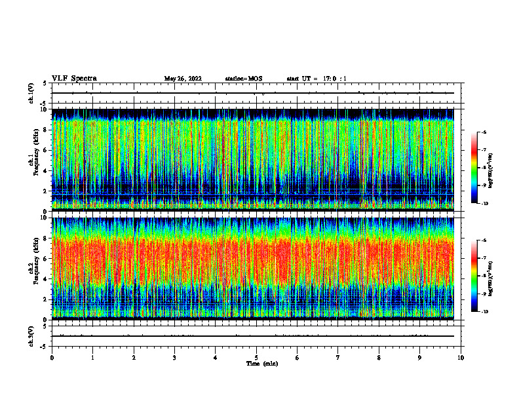Click the ch.3 voltage waveform trace
This screenshot has height=401, width=519.
(x=253, y=336)
